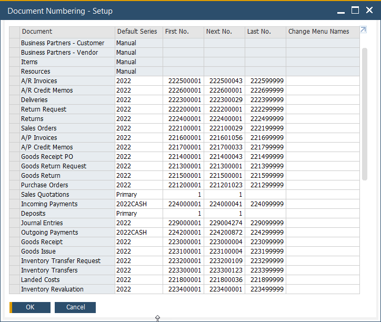
Task: Select the A/R Invoices document row
Action: coord(39,81)
